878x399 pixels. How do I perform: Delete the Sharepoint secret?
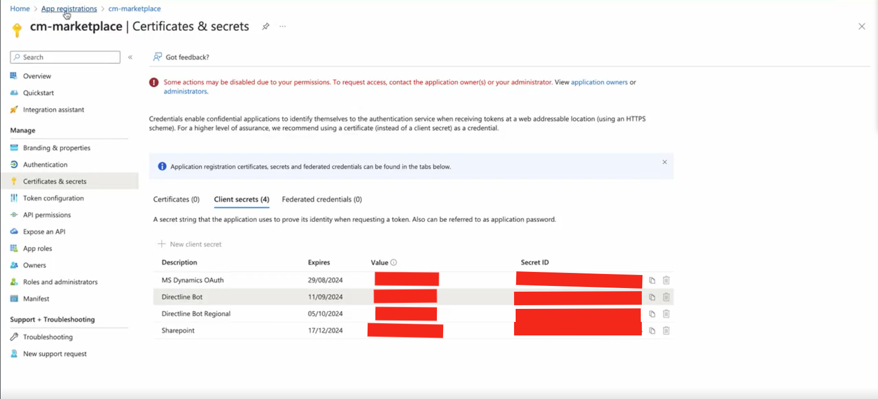(x=666, y=330)
